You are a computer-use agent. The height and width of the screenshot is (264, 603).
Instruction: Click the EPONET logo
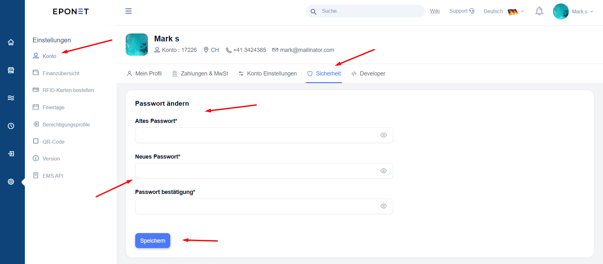pyautogui.click(x=71, y=11)
